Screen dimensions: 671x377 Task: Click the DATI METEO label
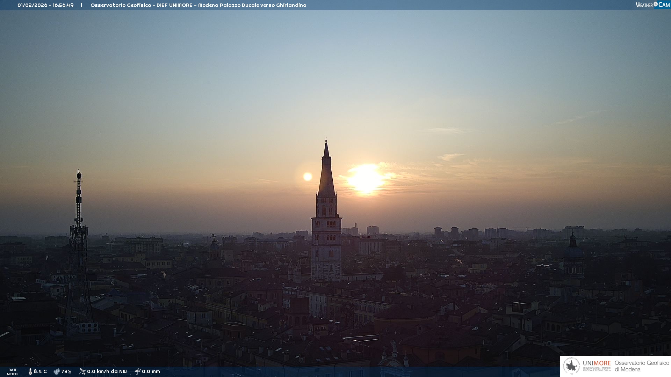(12, 372)
